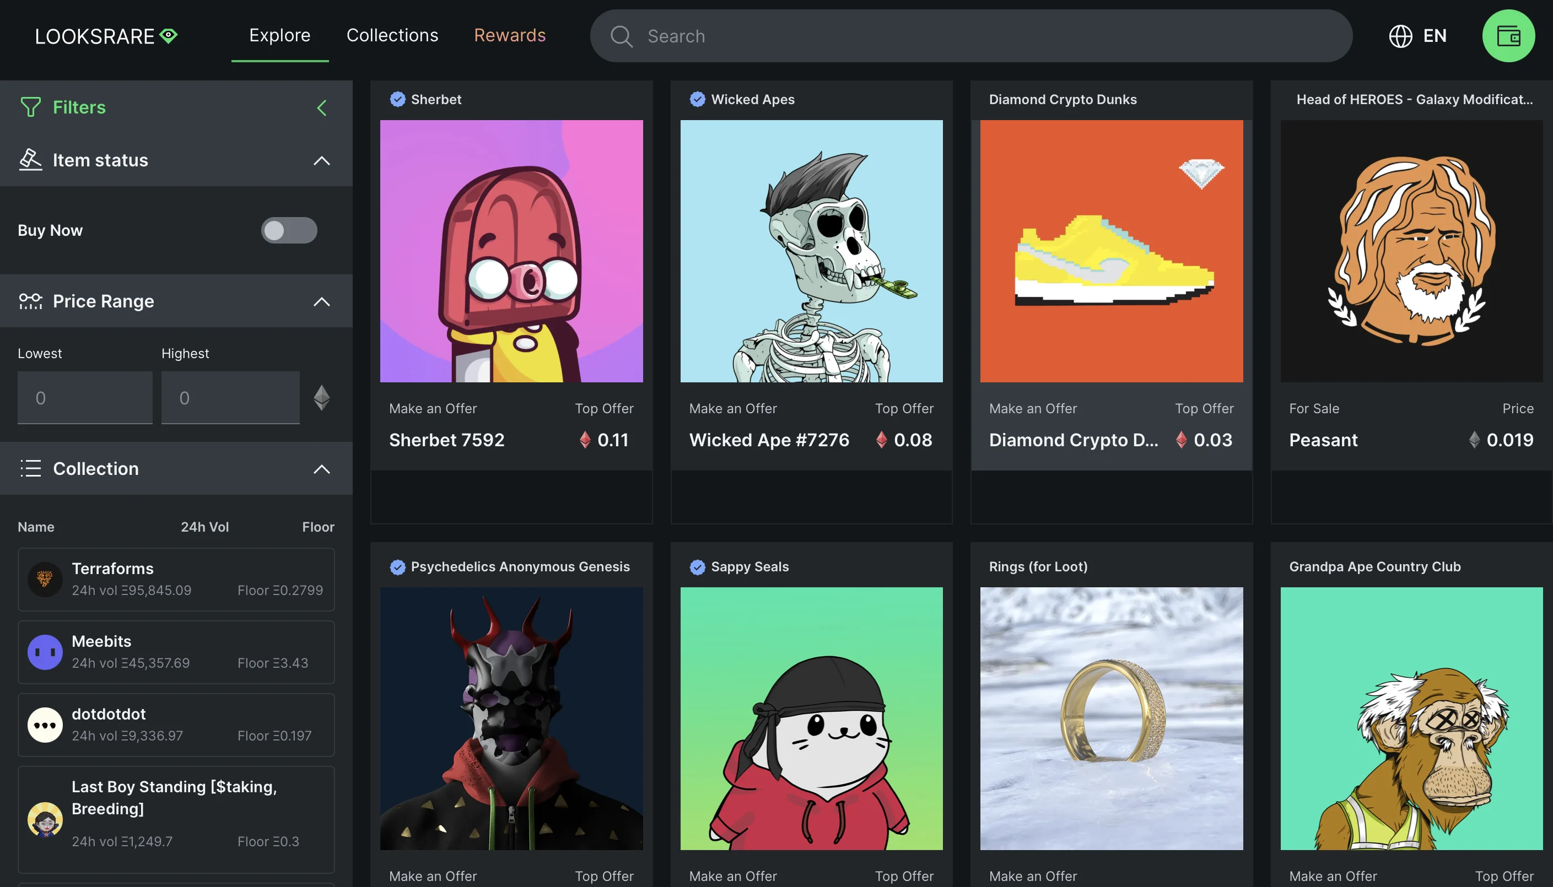The width and height of the screenshot is (1553, 887).
Task: Open the Sappy Seals seal image
Action: click(x=811, y=718)
